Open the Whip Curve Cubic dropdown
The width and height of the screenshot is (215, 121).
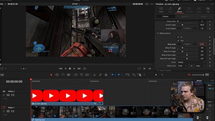[182, 66]
